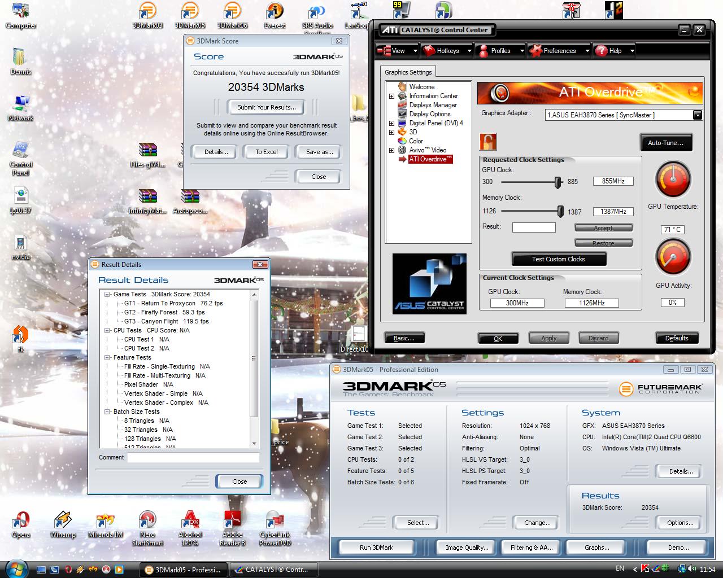
Task: Launch Opera from the desktop
Action: click(x=21, y=524)
